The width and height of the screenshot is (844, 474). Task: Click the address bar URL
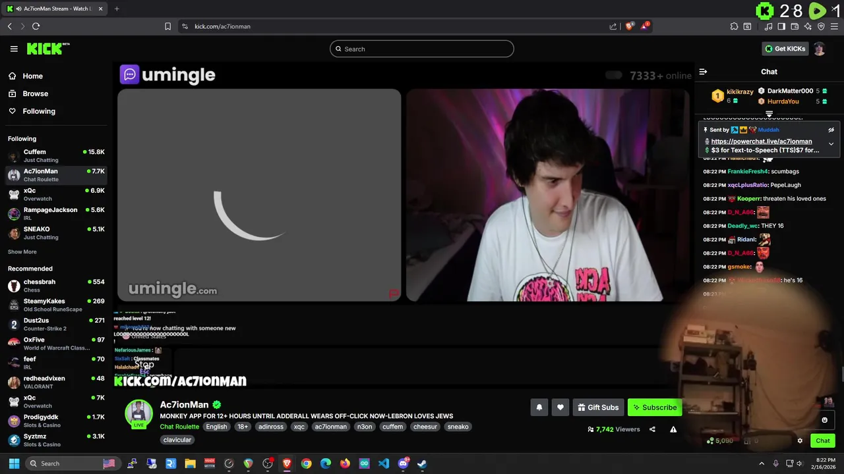tap(222, 26)
